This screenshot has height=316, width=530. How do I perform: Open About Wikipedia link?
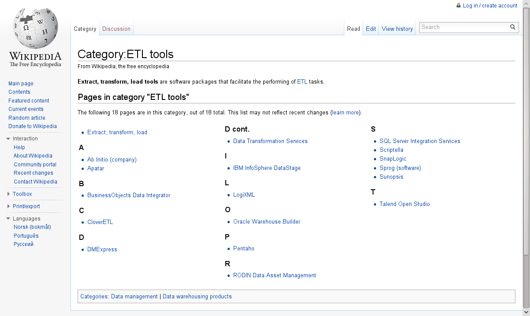(x=33, y=156)
